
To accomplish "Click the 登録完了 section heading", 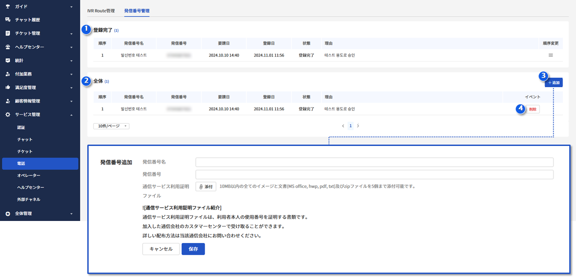I will pyautogui.click(x=103, y=30).
